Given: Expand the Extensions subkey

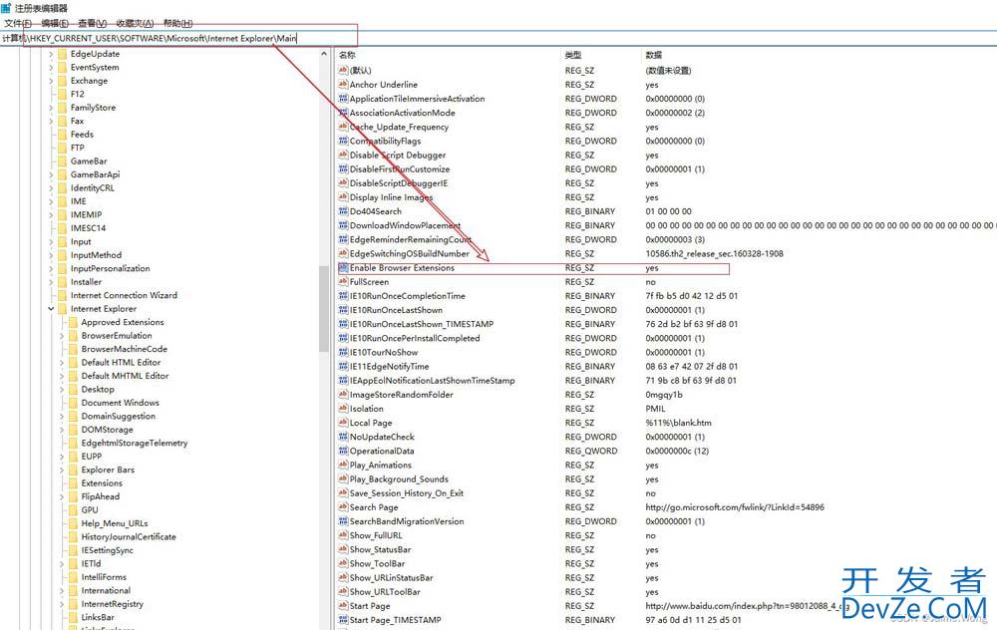Looking at the screenshot, I should (62, 483).
